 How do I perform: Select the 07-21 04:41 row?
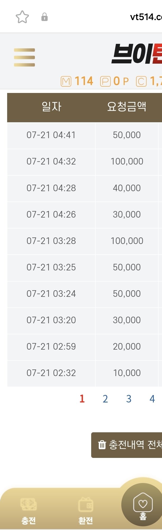point(85,135)
